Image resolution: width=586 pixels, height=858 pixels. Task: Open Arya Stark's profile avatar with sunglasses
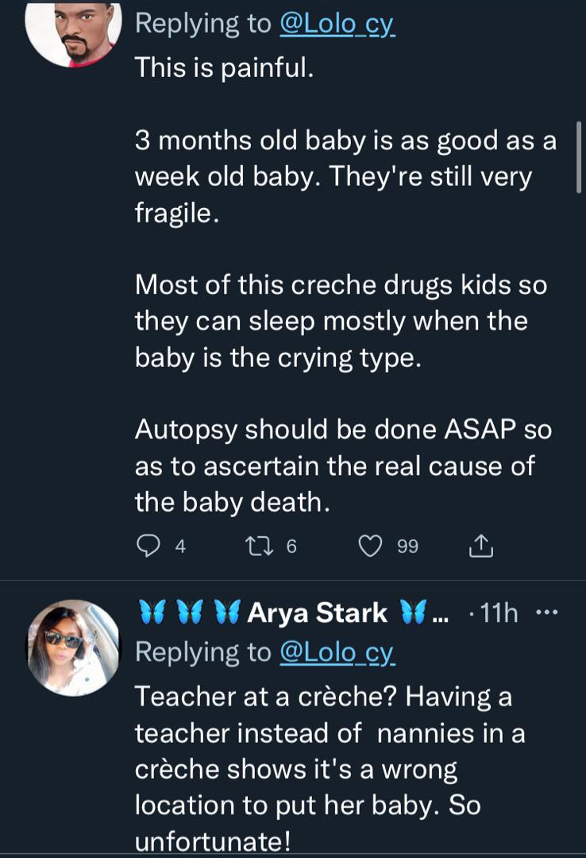73,647
